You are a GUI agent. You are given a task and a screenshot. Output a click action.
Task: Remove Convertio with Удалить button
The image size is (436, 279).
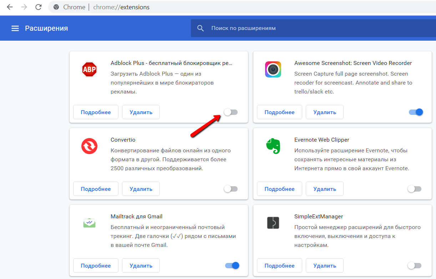[141, 189]
